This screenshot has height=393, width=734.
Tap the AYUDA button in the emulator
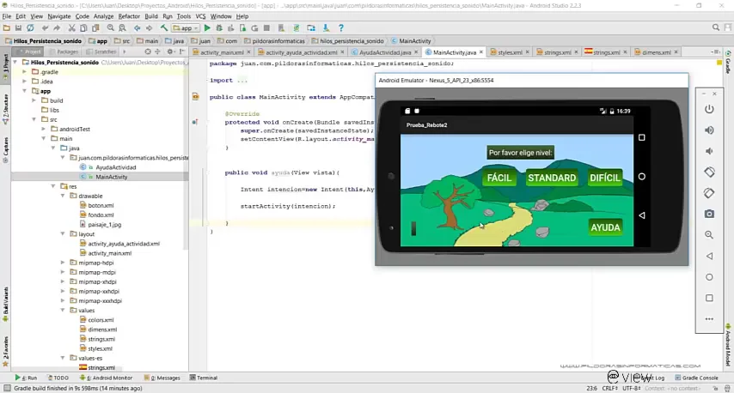click(x=605, y=227)
